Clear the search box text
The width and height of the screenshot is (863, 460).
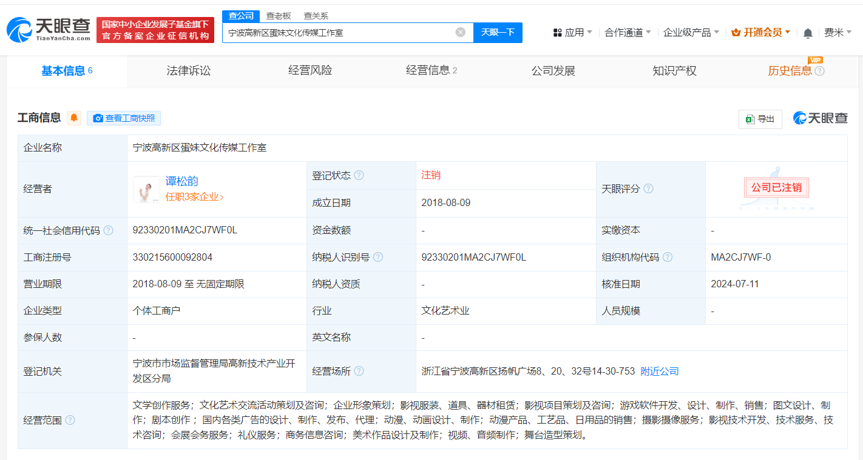coord(461,32)
